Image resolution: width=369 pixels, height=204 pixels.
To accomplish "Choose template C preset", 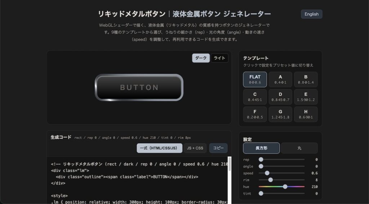I will coord(255,97).
